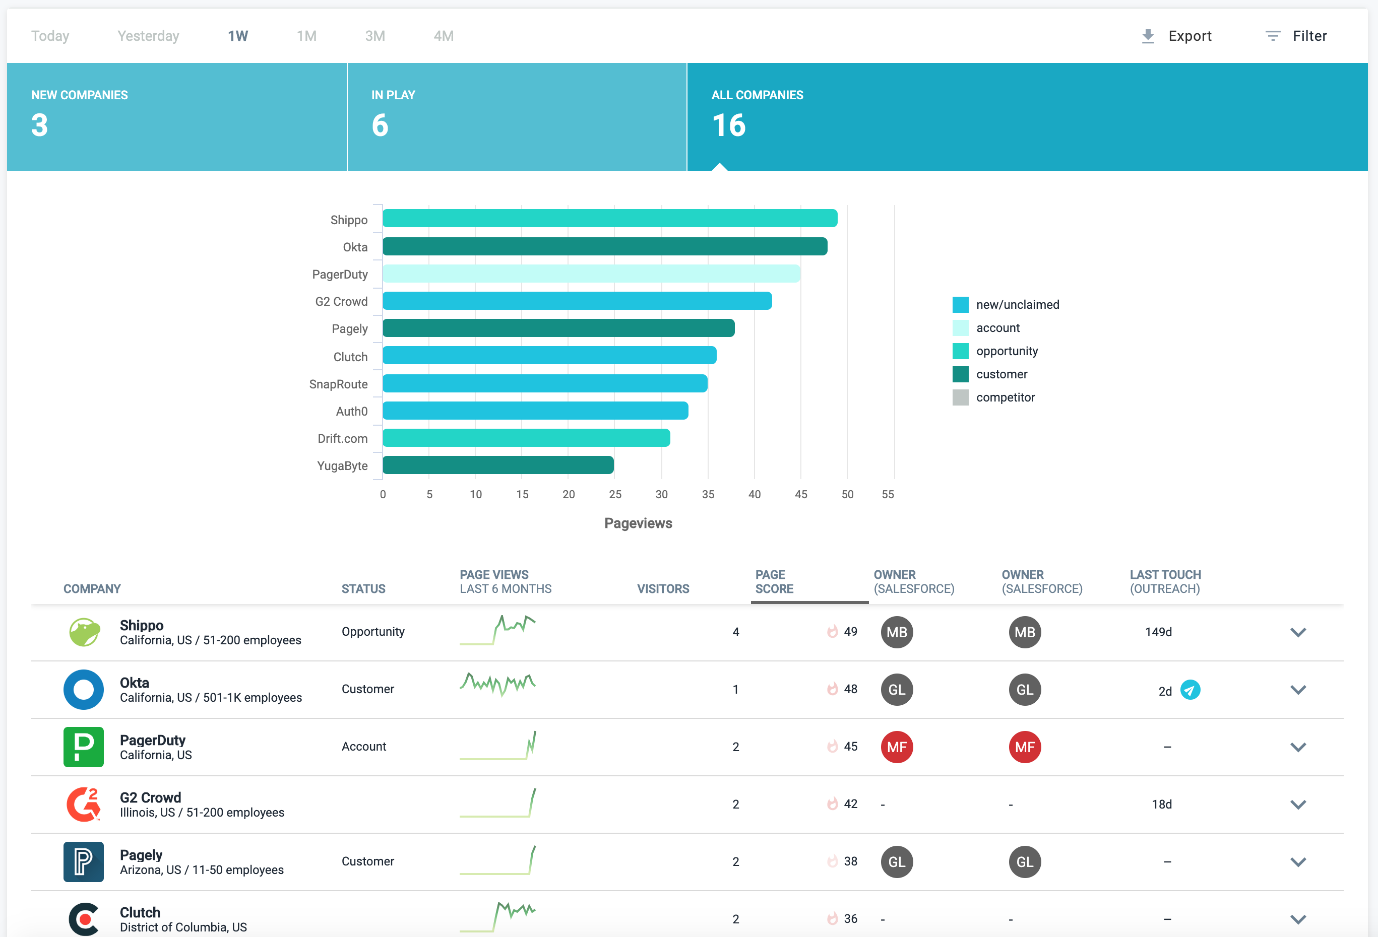Click second MF owner avatar in PagerDuty row
Screen dimensions: 1378x937
[x=1025, y=747]
